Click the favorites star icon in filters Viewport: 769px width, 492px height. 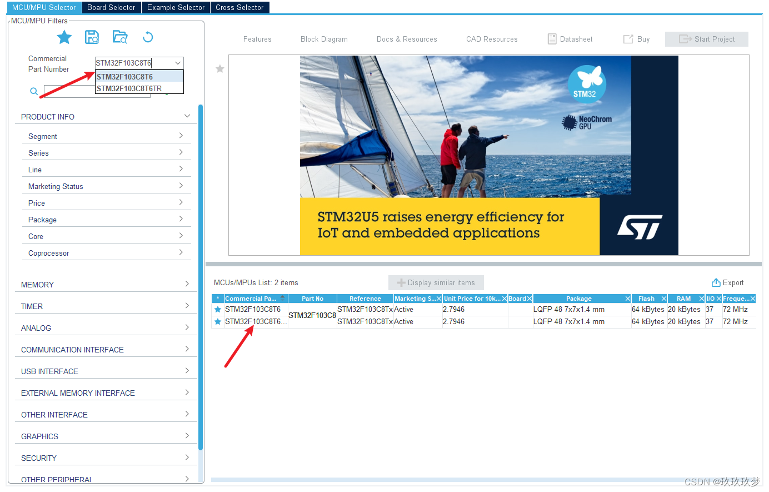(64, 37)
